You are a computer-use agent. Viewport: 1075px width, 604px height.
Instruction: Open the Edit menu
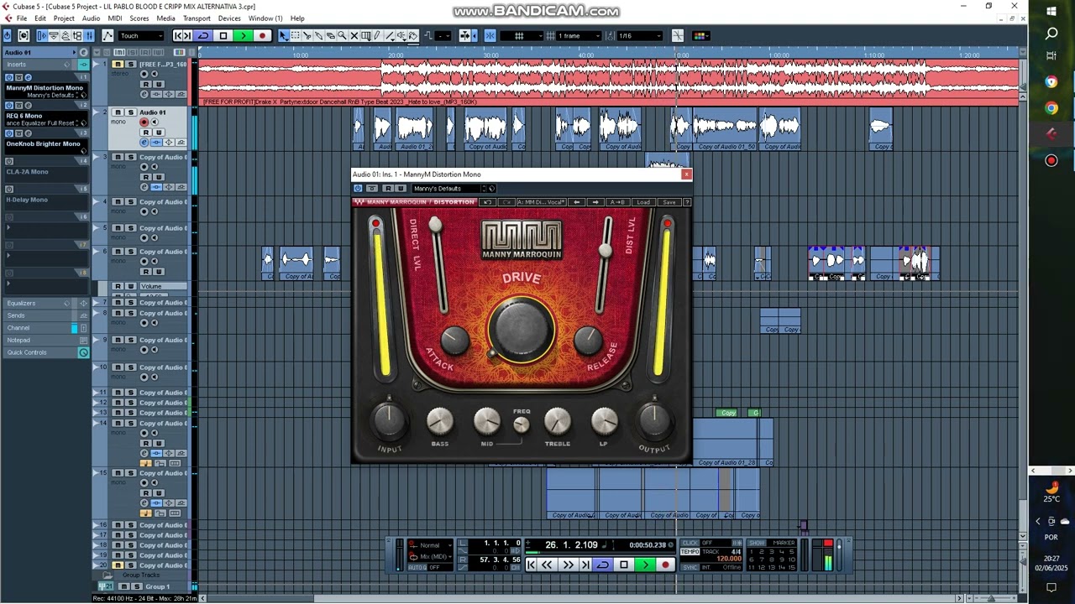click(40, 18)
